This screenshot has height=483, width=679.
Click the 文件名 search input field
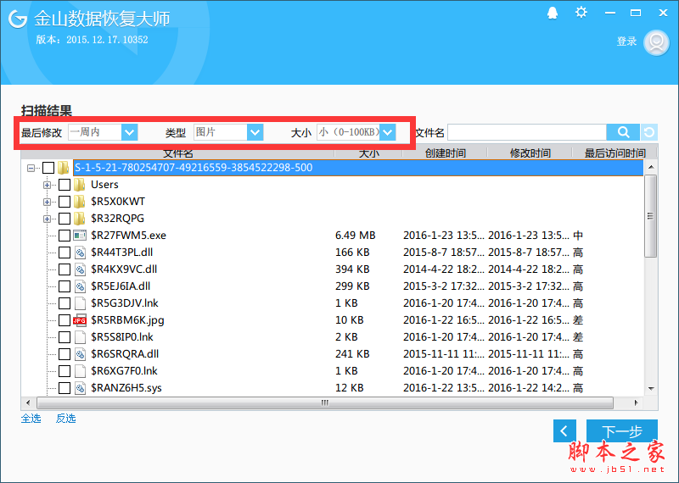[527, 132]
